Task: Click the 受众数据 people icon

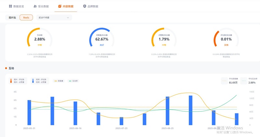Action: coord(35,6)
